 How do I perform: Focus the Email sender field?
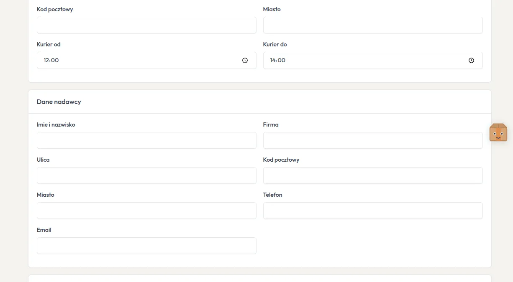[x=146, y=246]
